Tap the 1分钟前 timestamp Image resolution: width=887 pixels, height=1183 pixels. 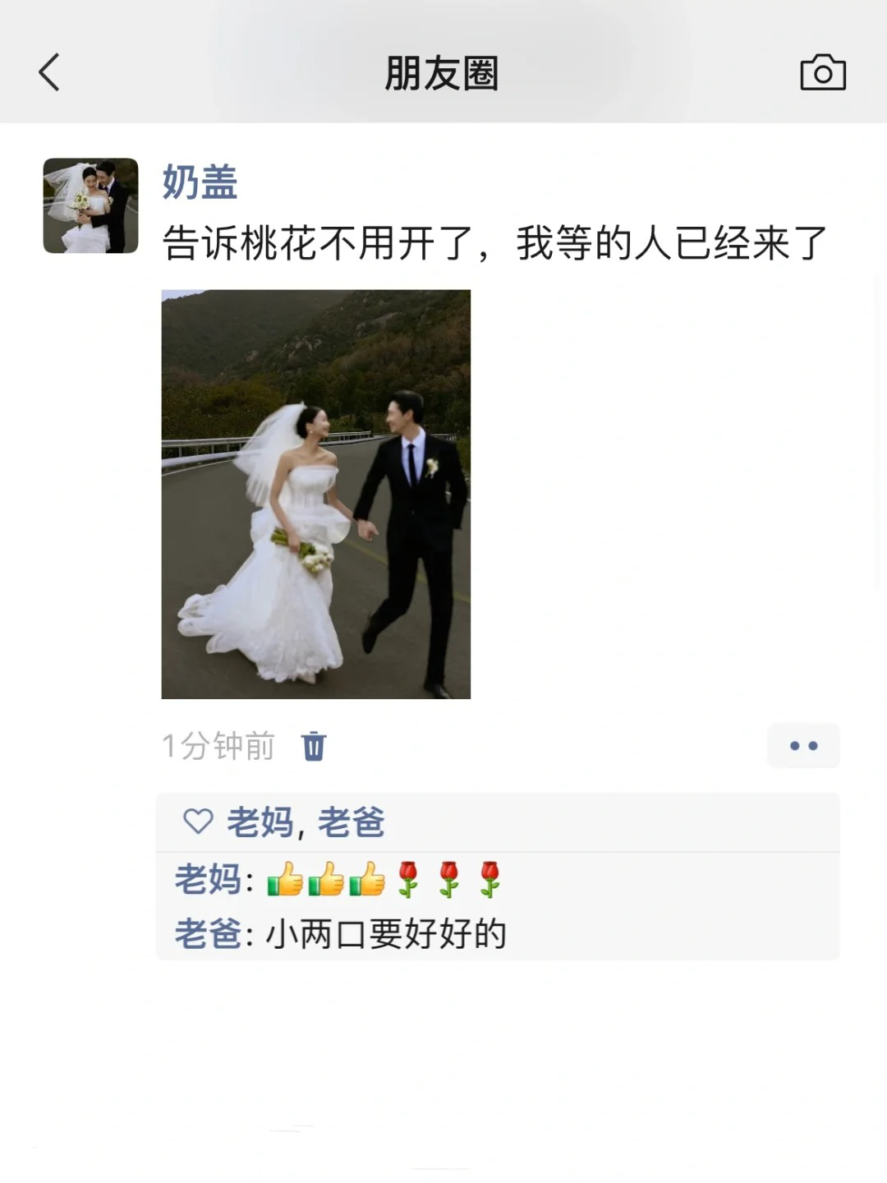click(x=218, y=746)
